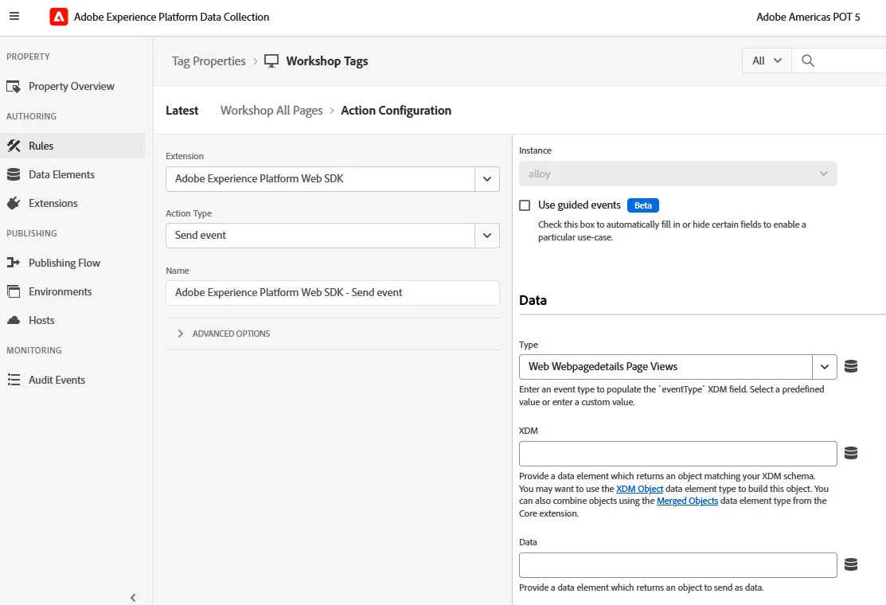This screenshot has width=886, height=605.
Task: Click the Web Webpagedetails Page Views type field
Action: [665, 367]
